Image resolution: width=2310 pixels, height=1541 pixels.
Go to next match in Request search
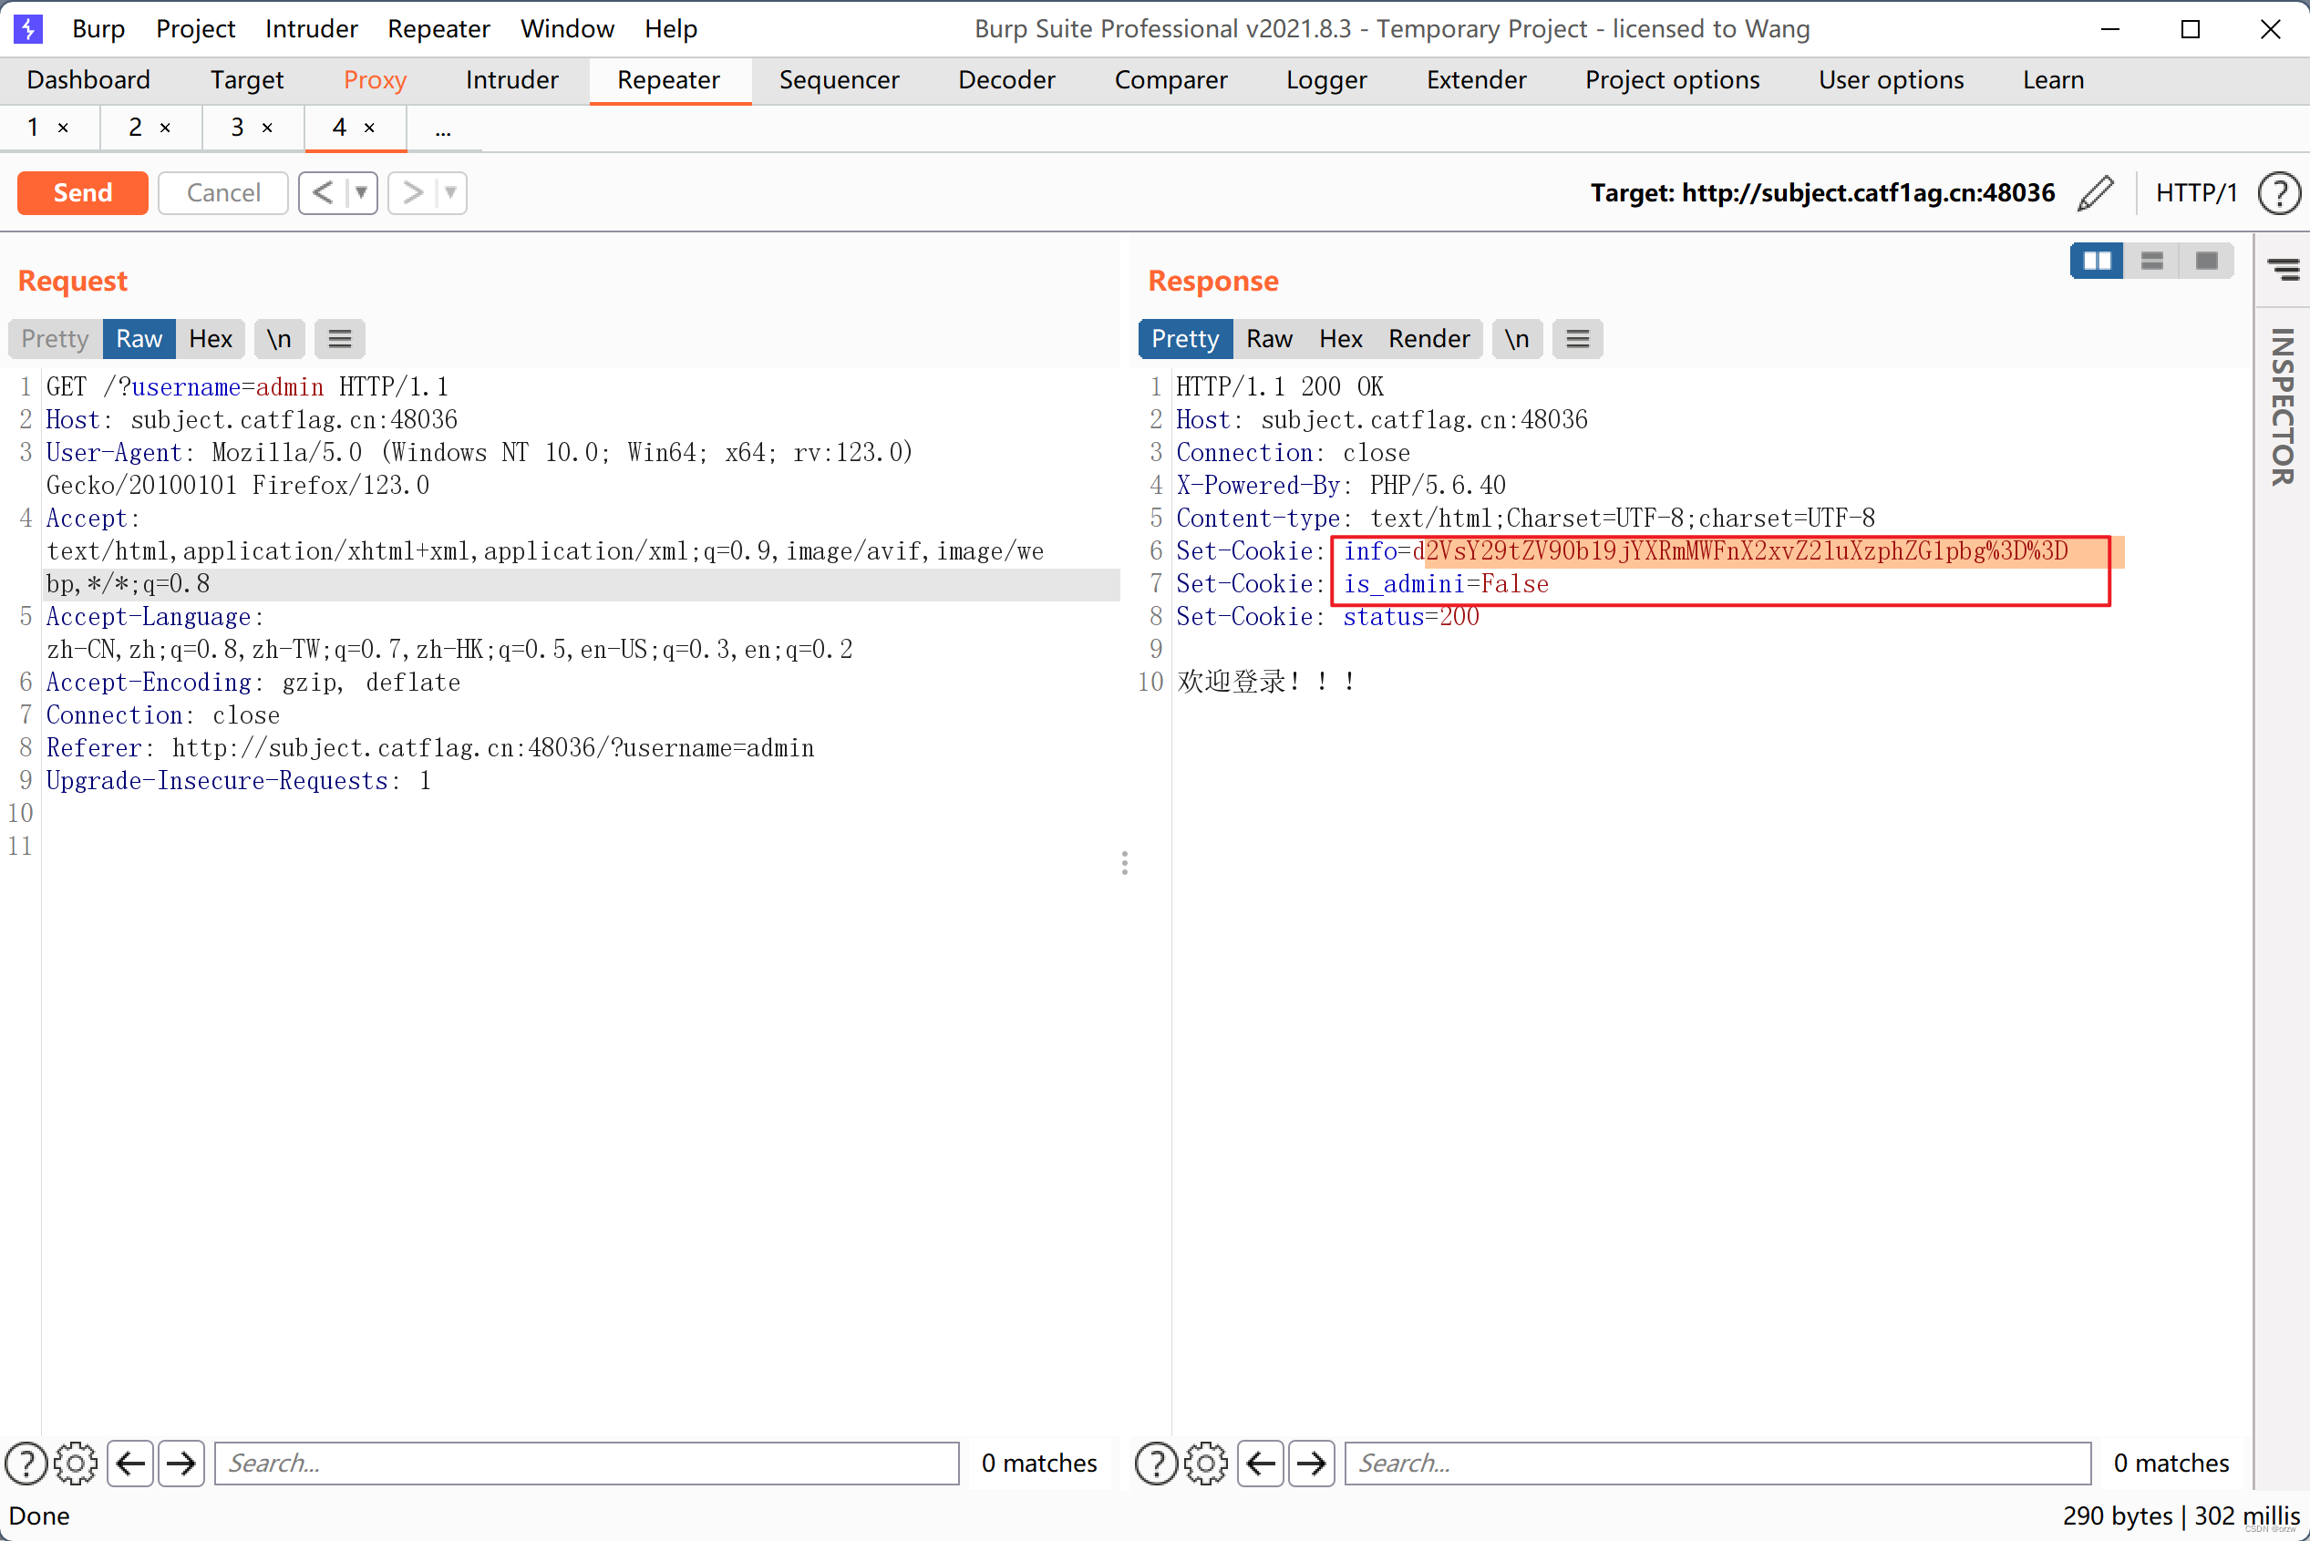180,1464
